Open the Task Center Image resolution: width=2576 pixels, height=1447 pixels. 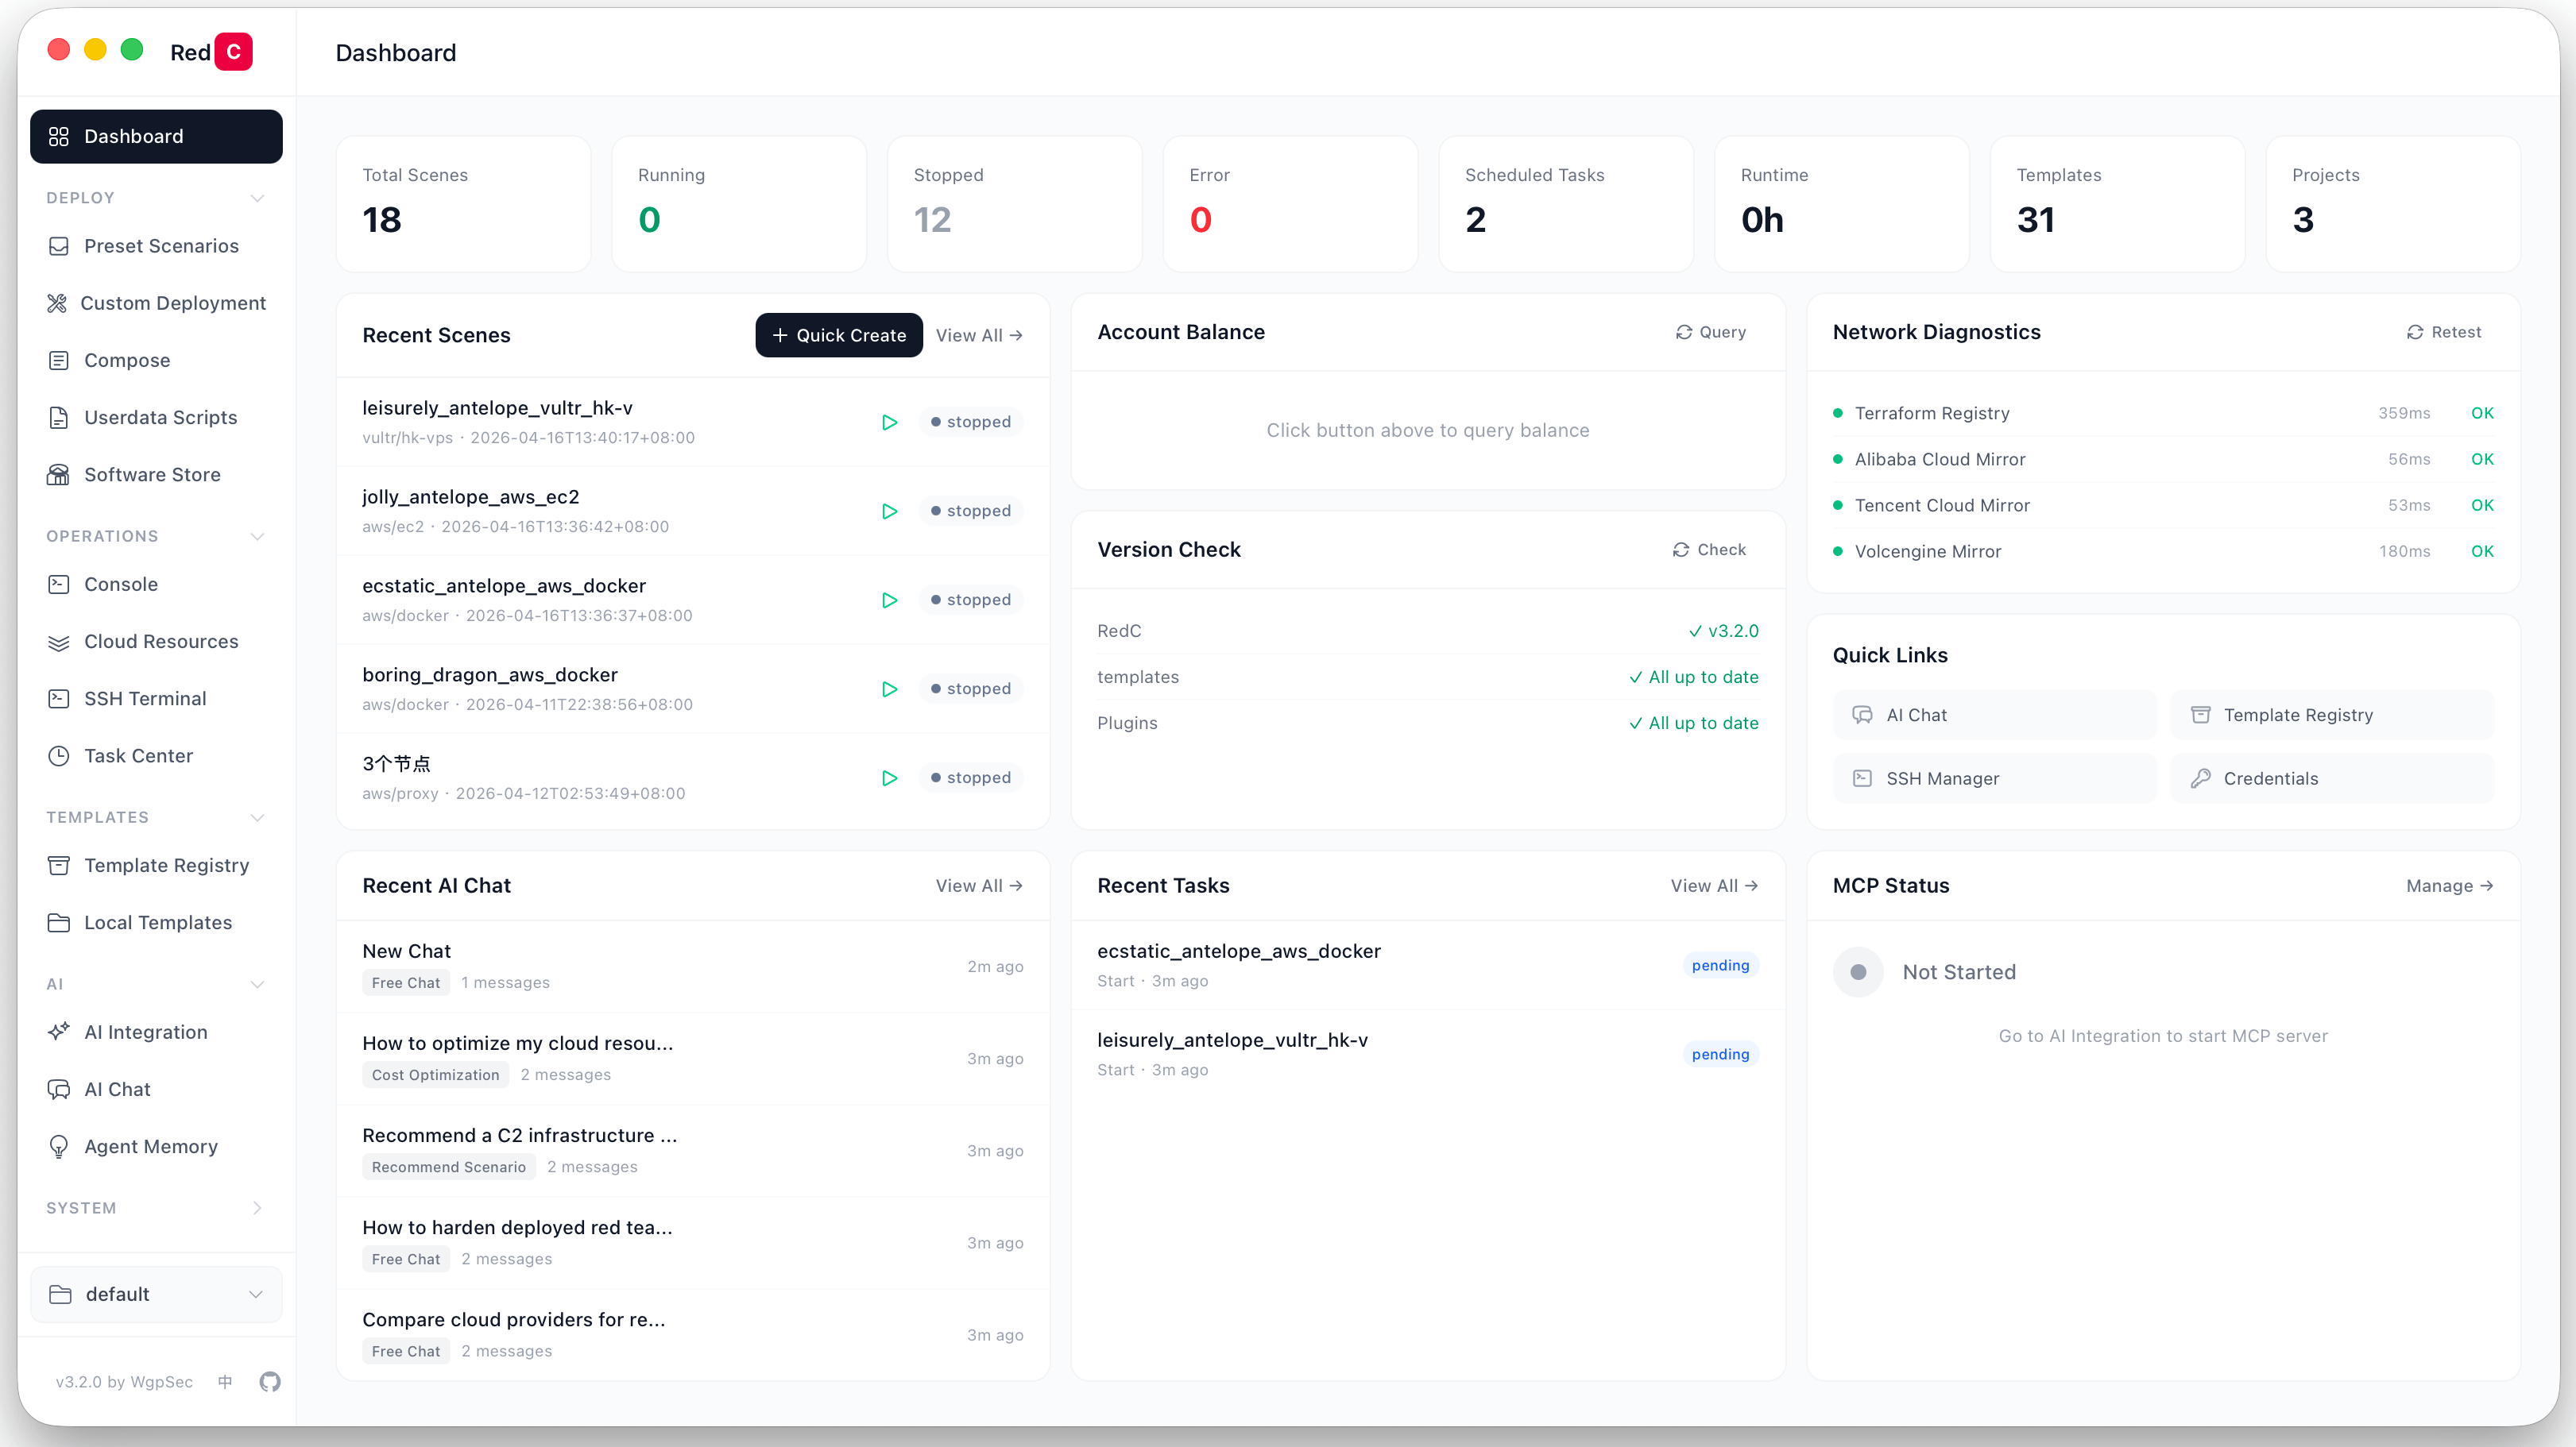137,755
